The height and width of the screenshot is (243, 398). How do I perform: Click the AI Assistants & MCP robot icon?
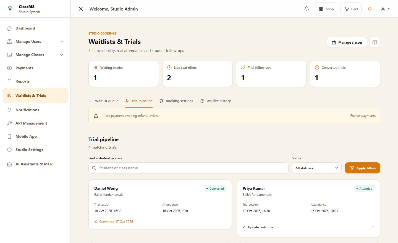tap(9, 164)
